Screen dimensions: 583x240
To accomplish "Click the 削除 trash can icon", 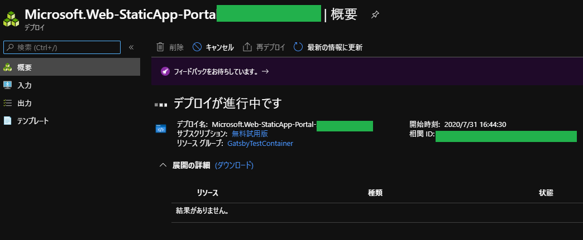I will (x=160, y=47).
